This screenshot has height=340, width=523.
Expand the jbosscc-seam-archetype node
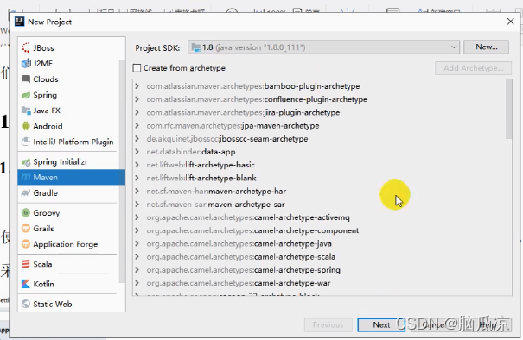pyautogui.click(x=137, y=139)
